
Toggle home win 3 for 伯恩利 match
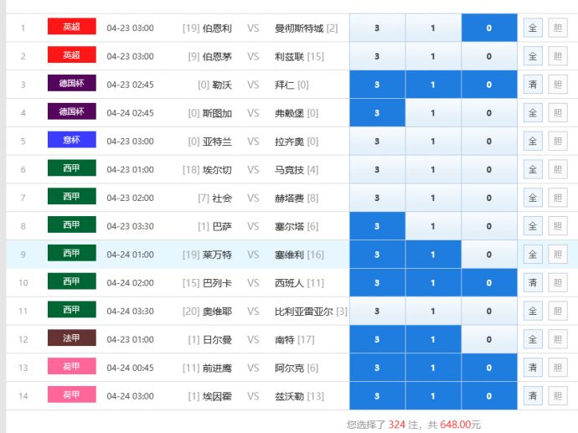(377, 28)
